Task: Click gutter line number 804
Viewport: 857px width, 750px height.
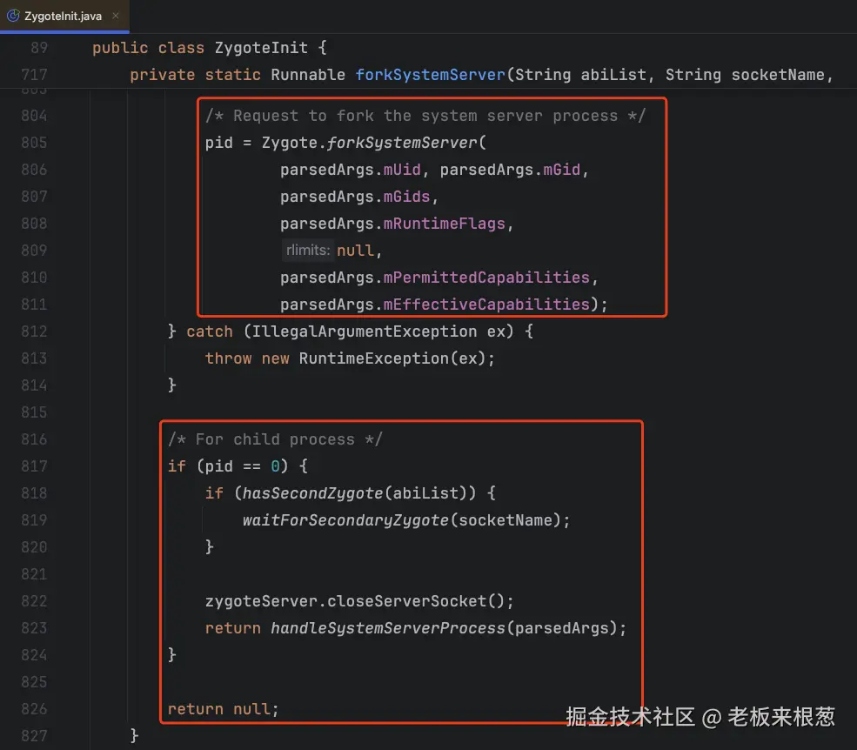Action: coord(34,116)
